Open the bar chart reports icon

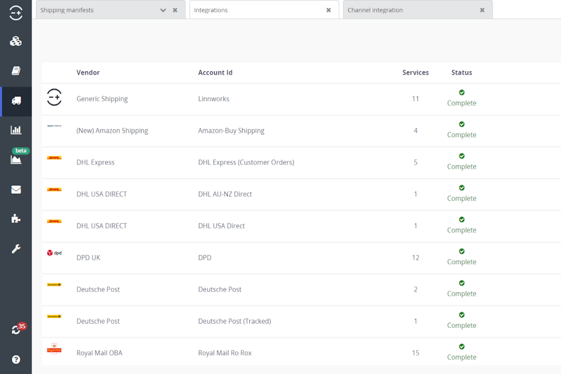tap(16, 130)
